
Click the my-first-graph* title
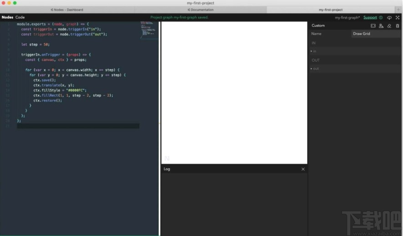(347, 17)
